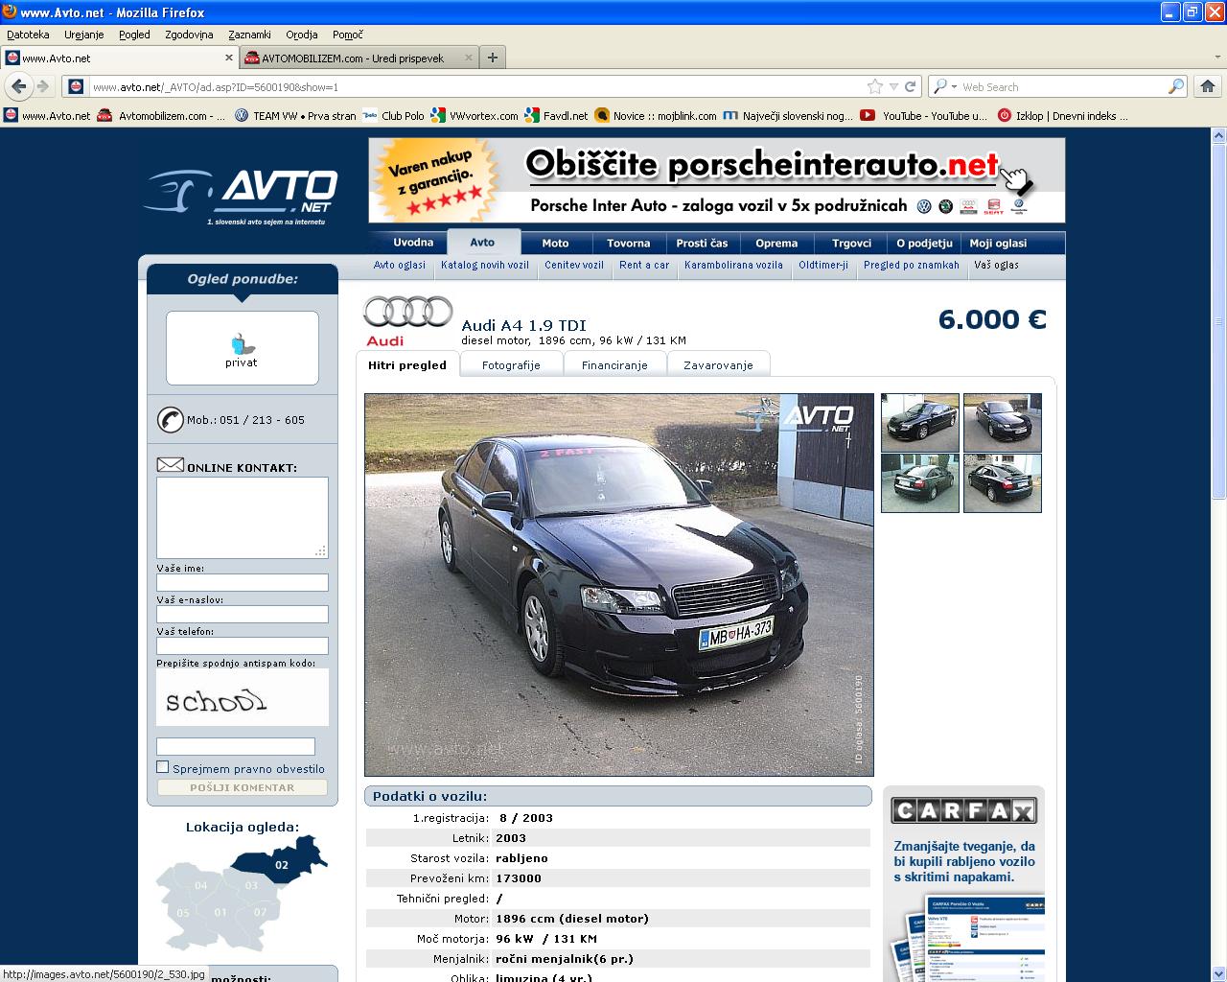Open the Moji oglasi navigation item
The height and width of the screenshot is (982, 1227).
point(998,243)
